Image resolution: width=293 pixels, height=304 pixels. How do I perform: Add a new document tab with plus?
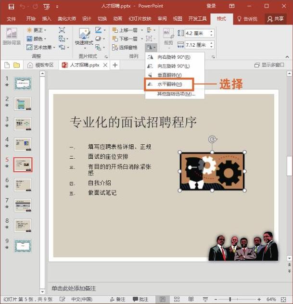point(115,65)
